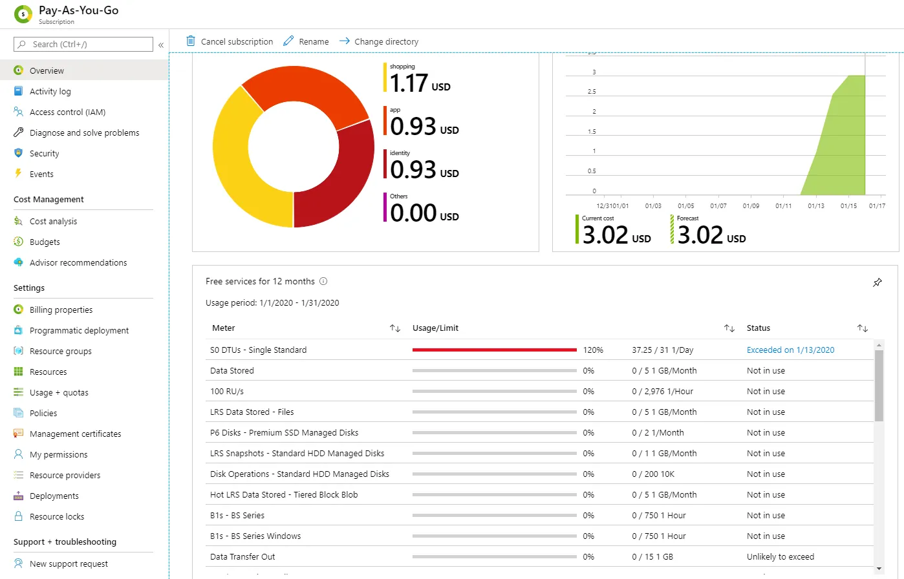Click the scrollbar down arrow of the table
This screenshot has height=579, width=904.
click(x=879, y=569)
